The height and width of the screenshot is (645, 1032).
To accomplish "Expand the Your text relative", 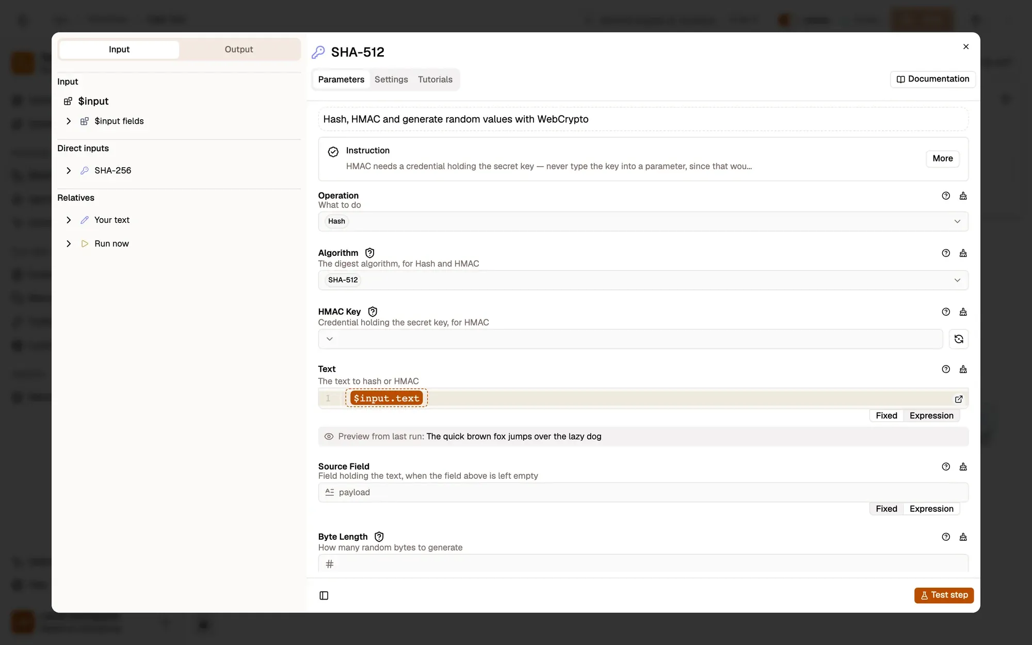I will pos(69,220).
